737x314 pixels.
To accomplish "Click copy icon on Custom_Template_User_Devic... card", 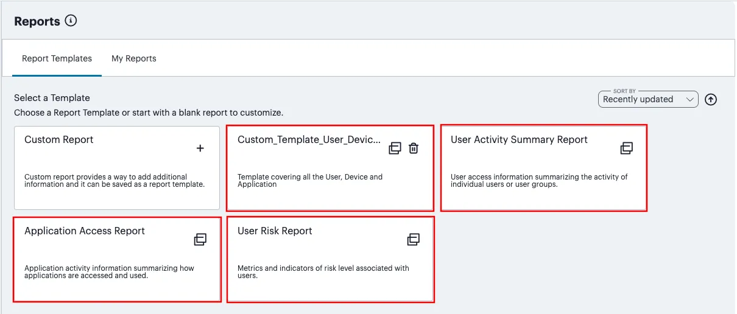I will tap(395, 148).
